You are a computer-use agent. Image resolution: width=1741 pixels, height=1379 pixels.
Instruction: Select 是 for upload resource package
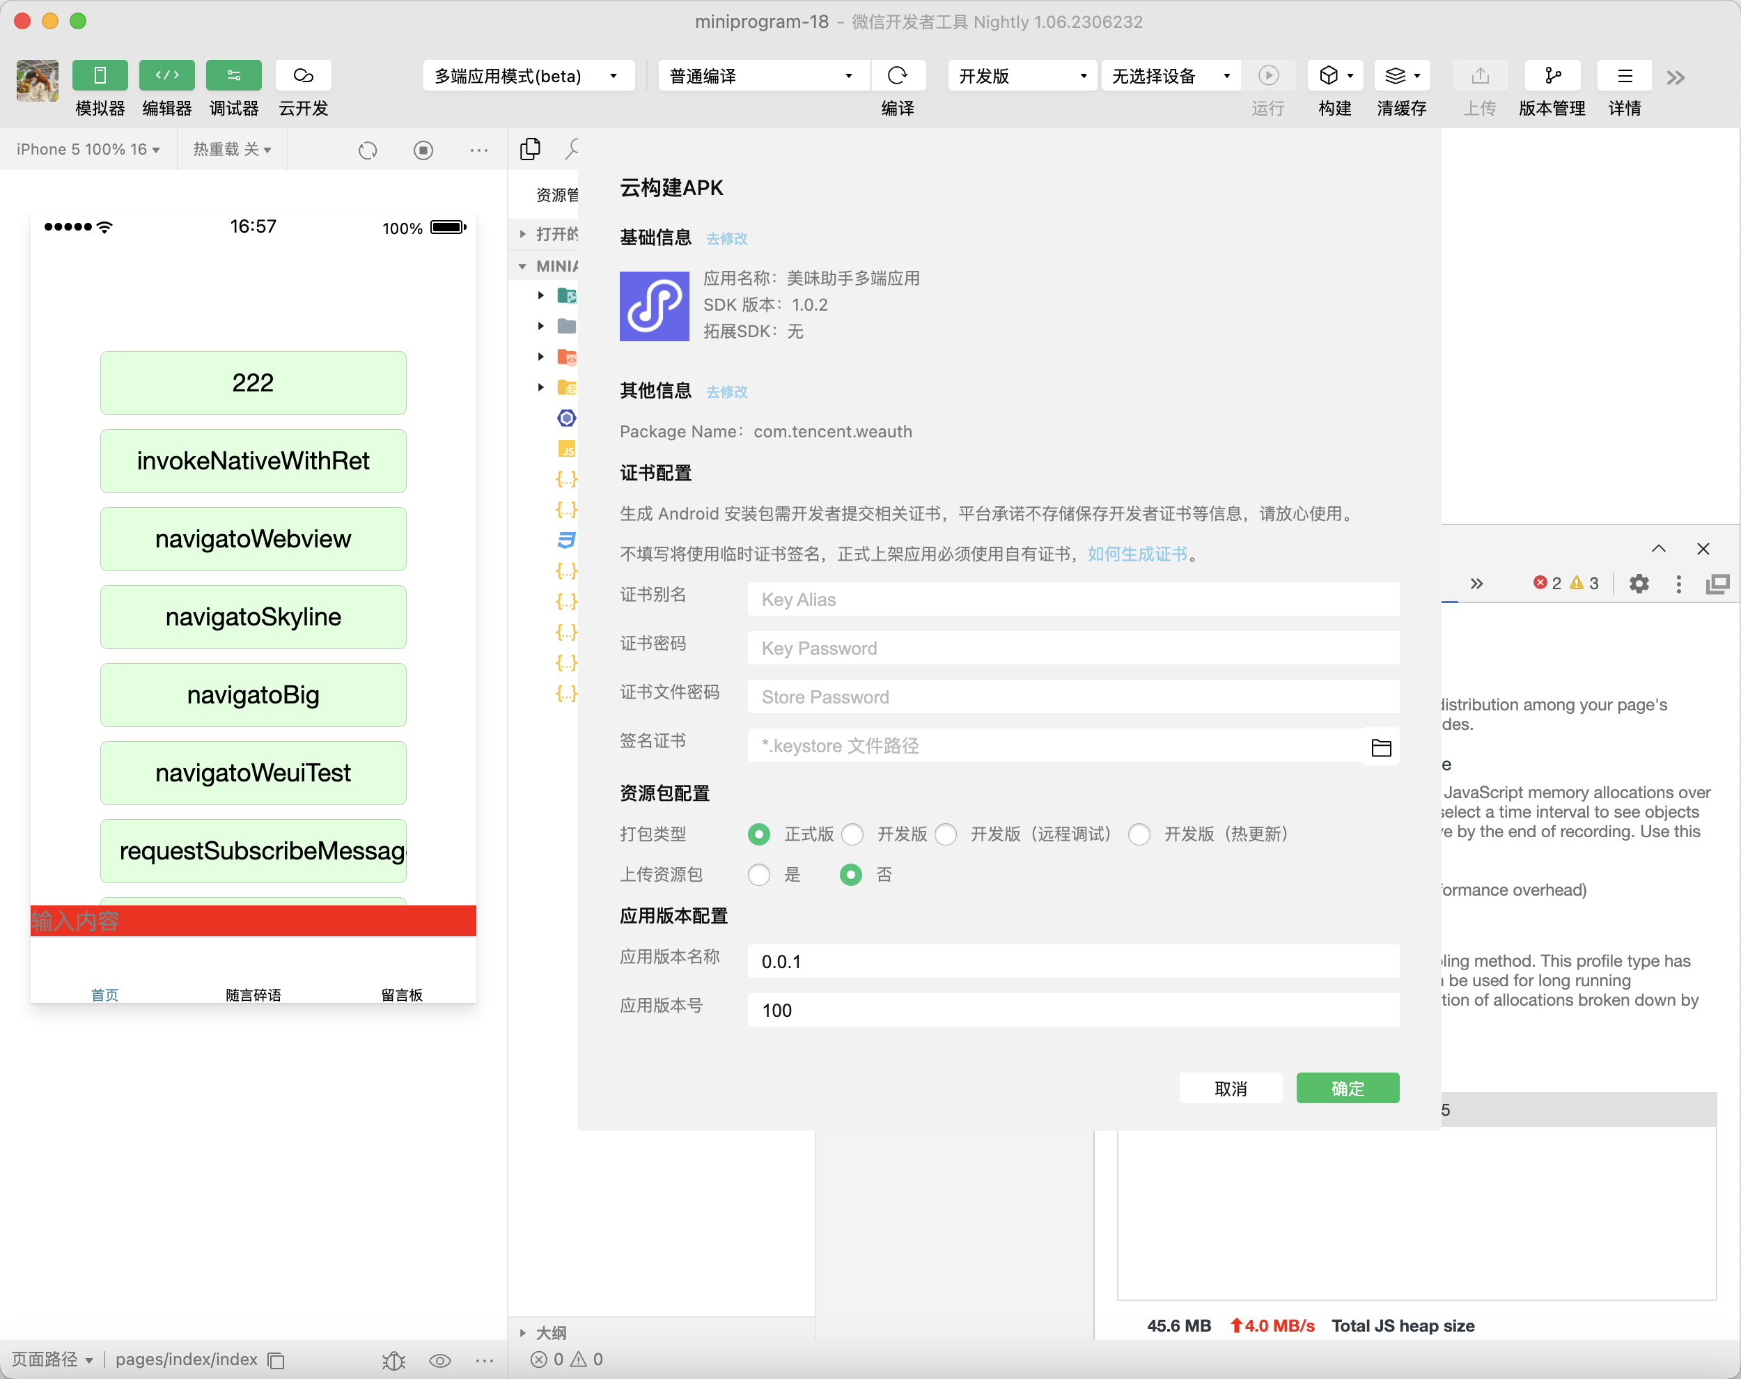758,874
